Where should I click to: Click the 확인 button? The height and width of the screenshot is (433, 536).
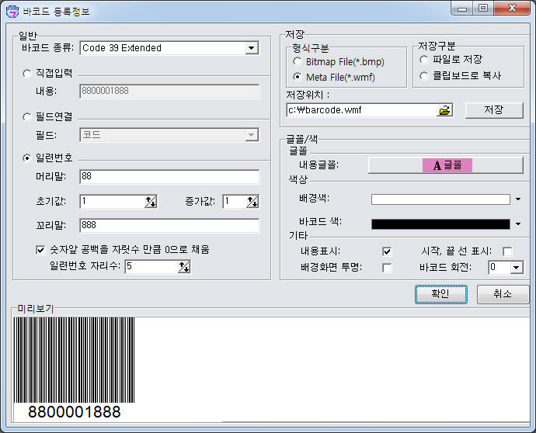point(441,294)
